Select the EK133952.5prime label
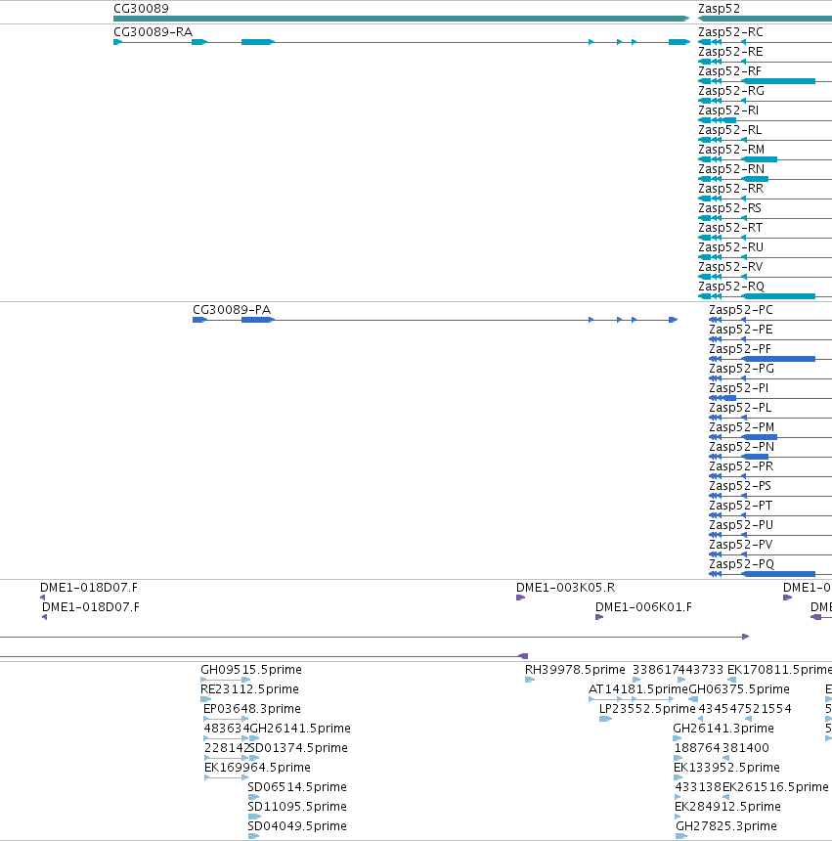832x841 pixels. pyautogui.click(x=726, y=768)
